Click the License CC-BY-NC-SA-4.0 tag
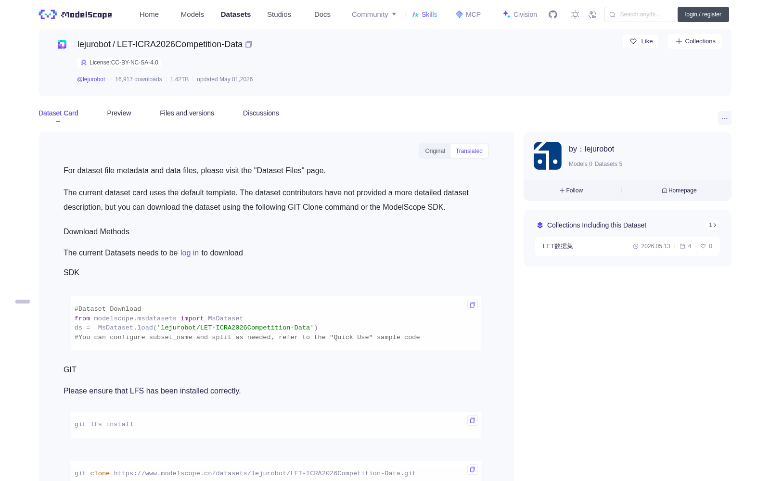Viewport: 770px width, 481px height. [x=119, y=63]
